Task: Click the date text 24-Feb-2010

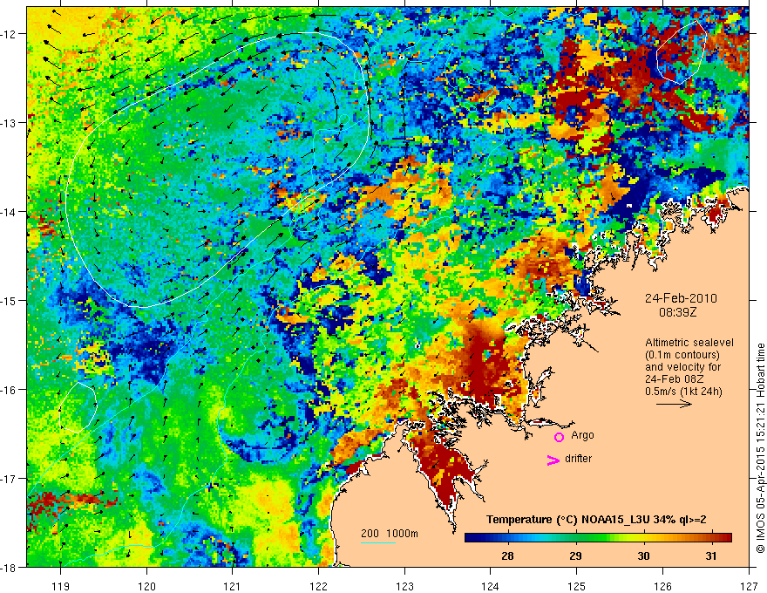Action: pos(681,298)
